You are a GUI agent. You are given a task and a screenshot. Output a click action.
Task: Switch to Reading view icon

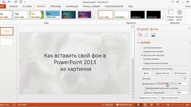pos(152,105)
